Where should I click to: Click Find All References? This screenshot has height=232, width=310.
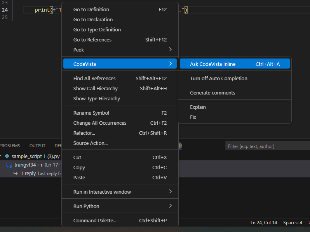(x=120, y=79)
